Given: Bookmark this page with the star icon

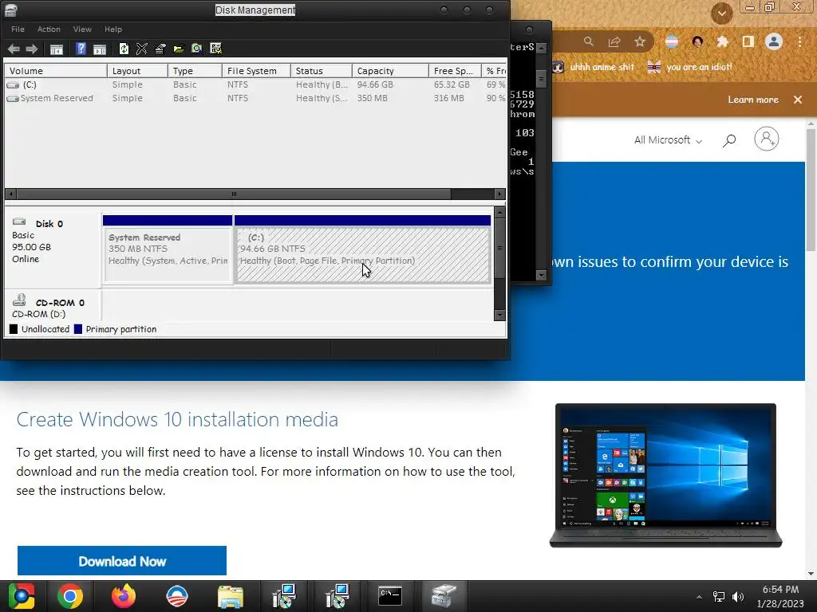Looking at the screenshot, I should coord(640,41).
